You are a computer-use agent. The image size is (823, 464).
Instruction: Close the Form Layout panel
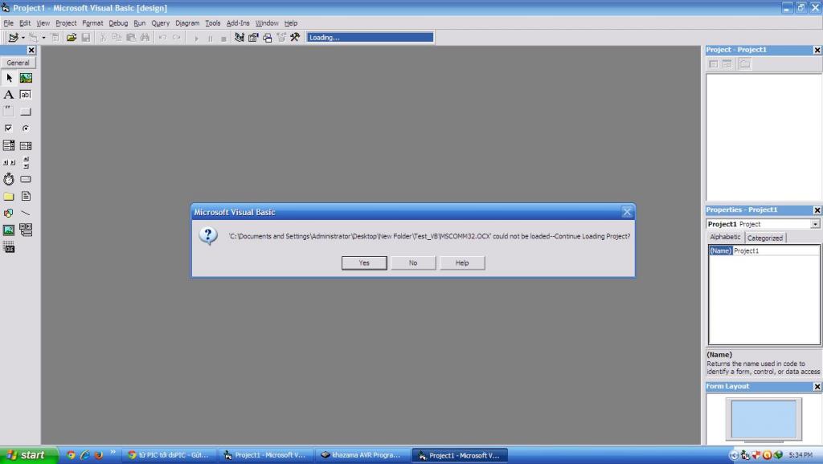817,386
